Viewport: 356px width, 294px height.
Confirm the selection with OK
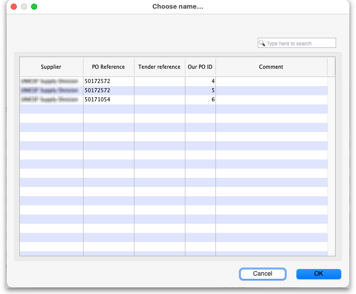pos(318,274)
